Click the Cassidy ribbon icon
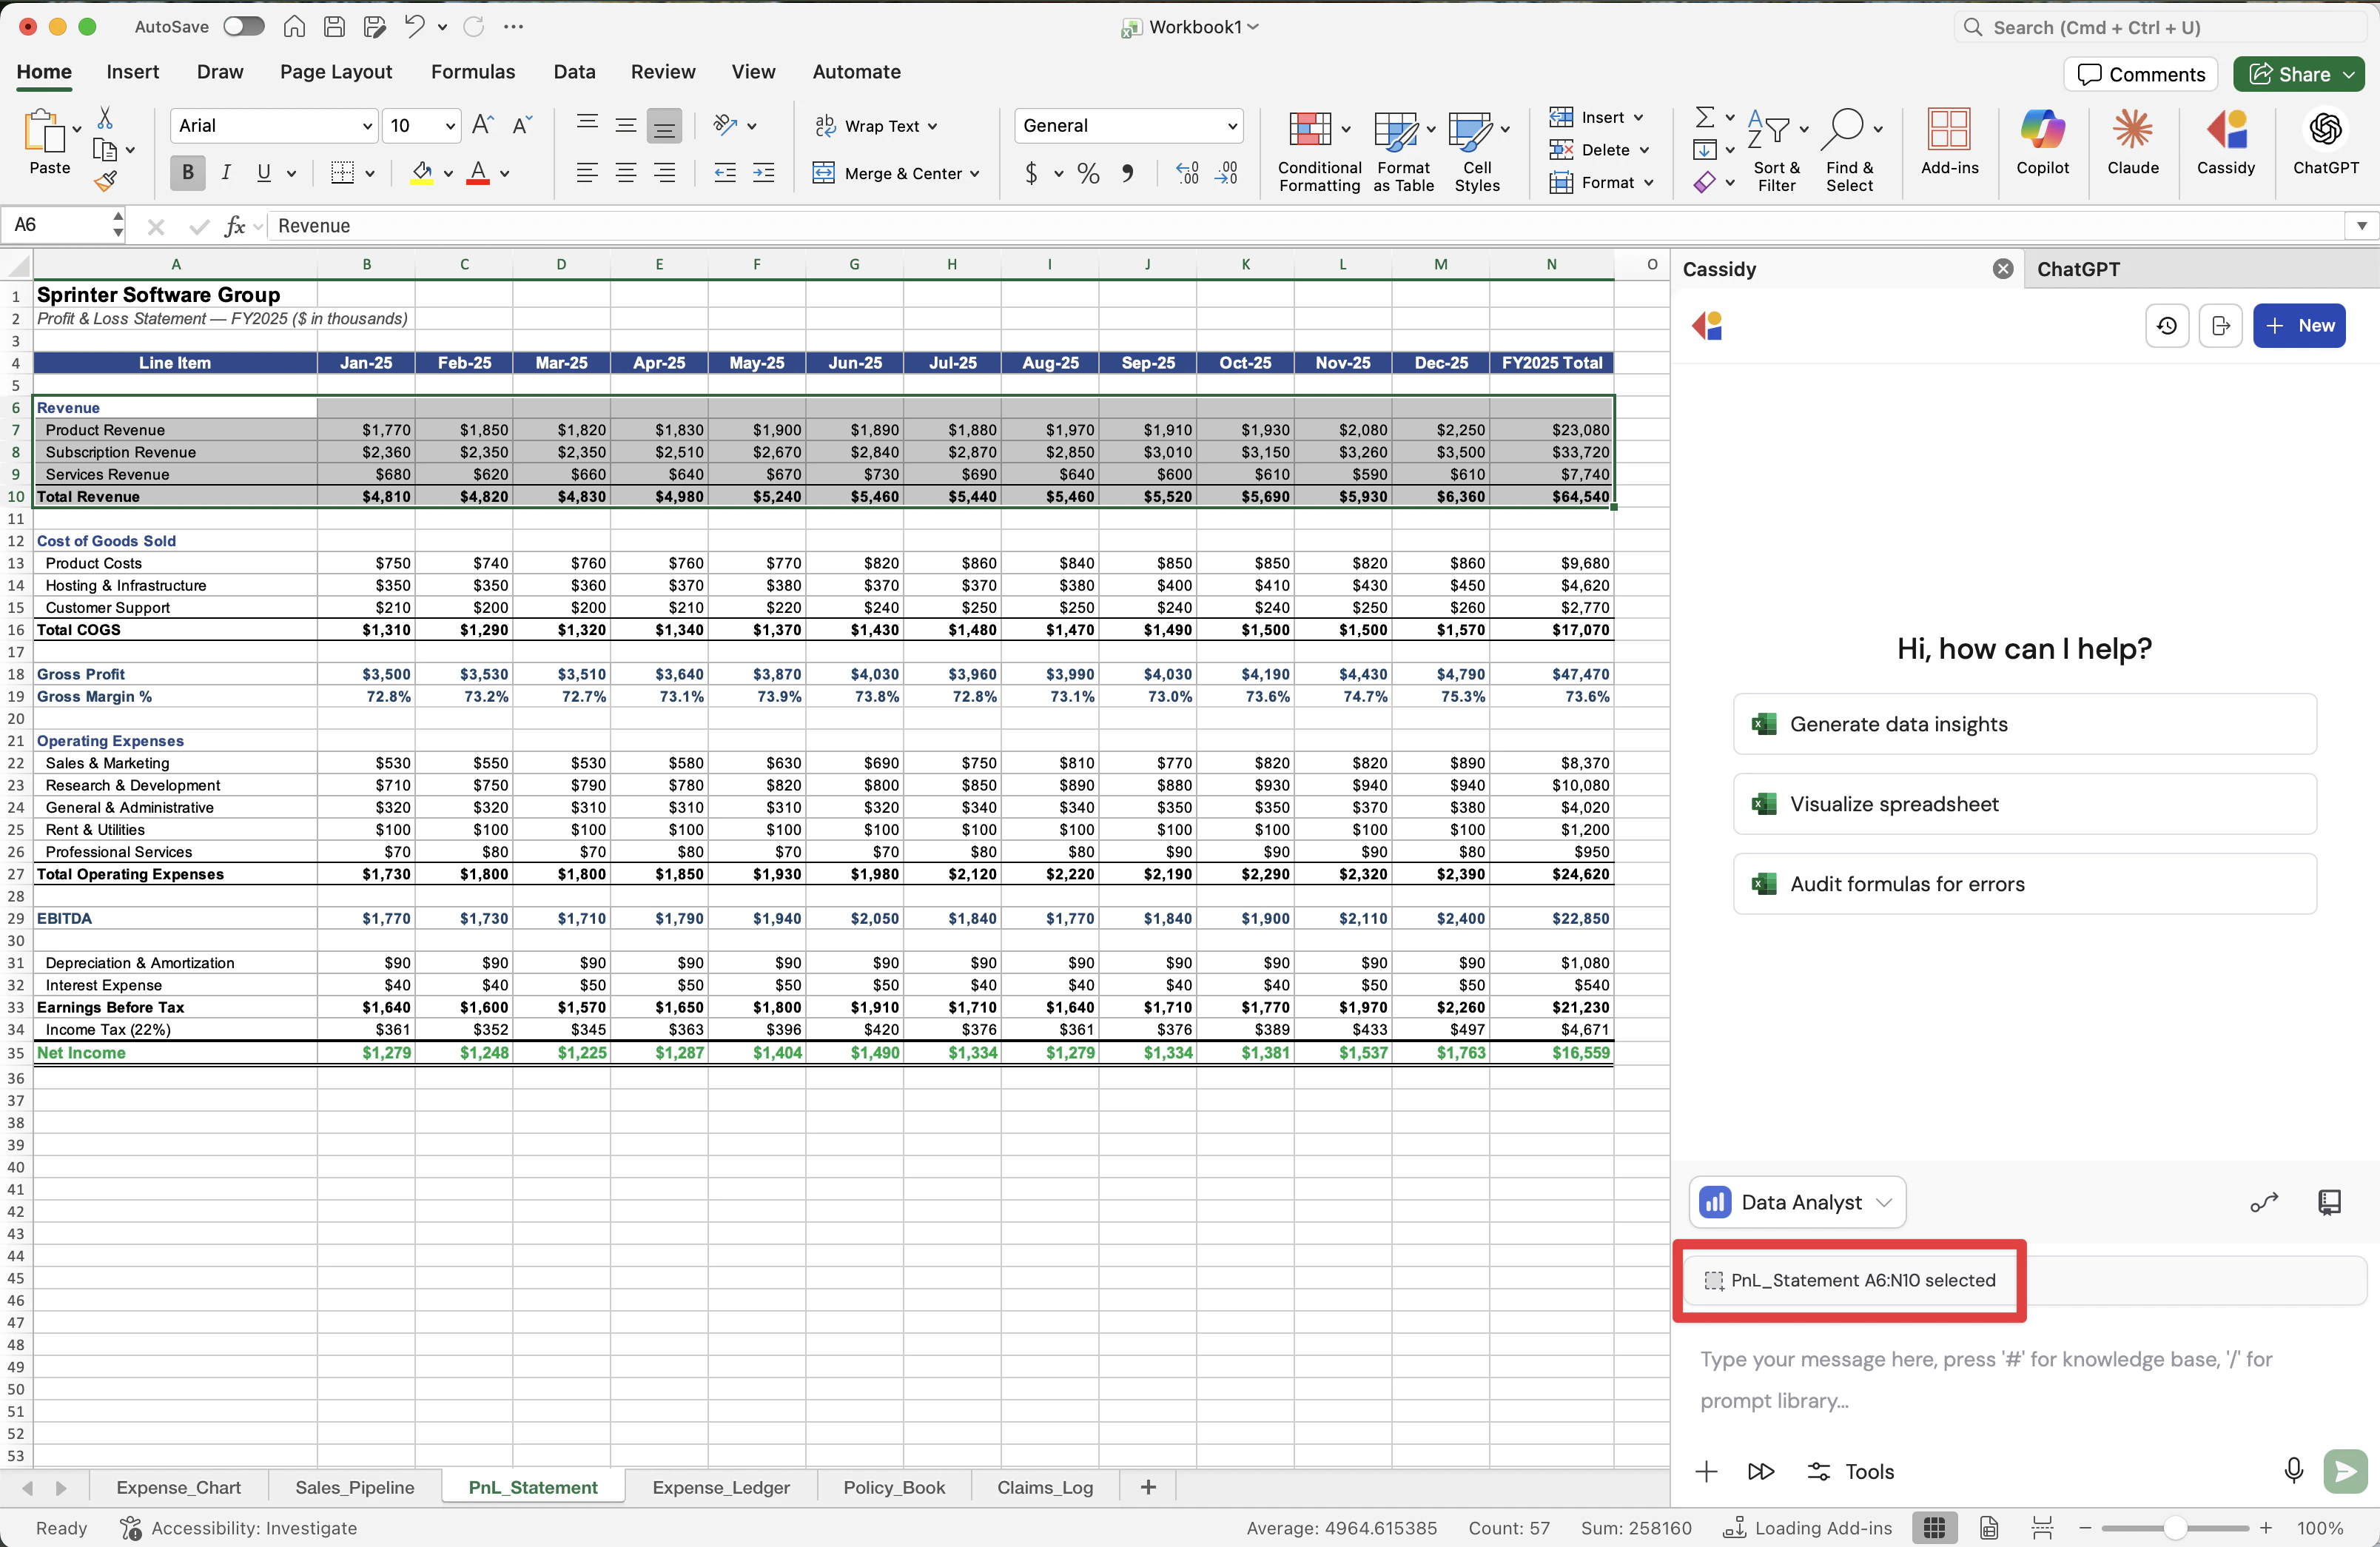 (x=2225, y=143)
